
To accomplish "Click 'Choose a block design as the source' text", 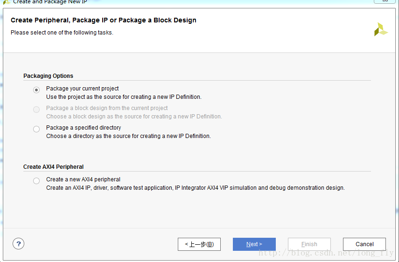I will (134, 117).
